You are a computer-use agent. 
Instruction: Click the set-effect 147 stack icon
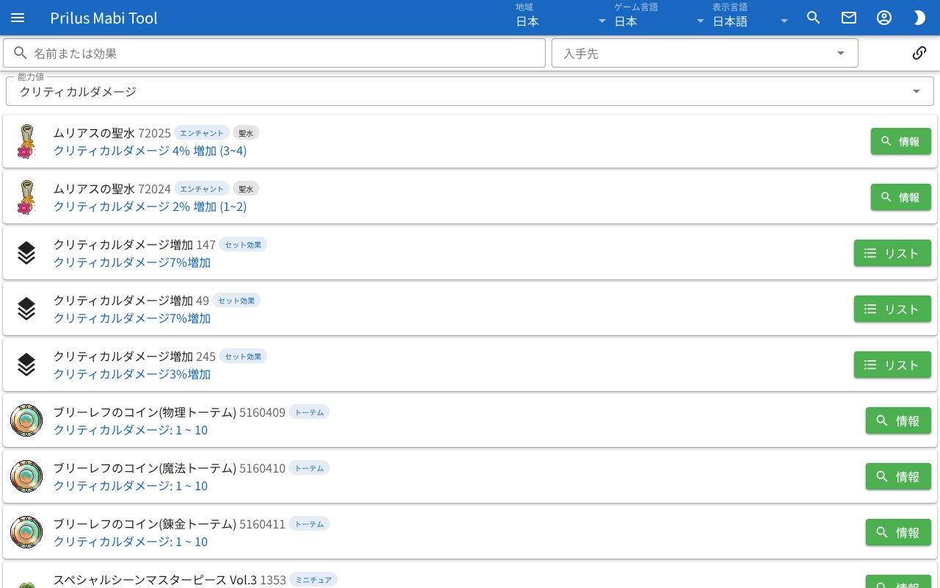click(x=26, y=253)
